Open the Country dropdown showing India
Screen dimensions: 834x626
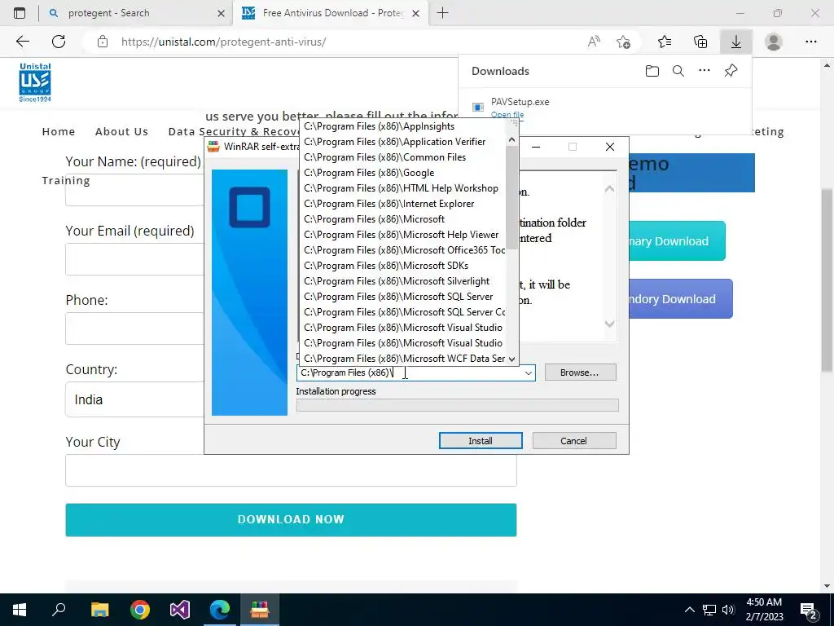[x=135, y=399]
